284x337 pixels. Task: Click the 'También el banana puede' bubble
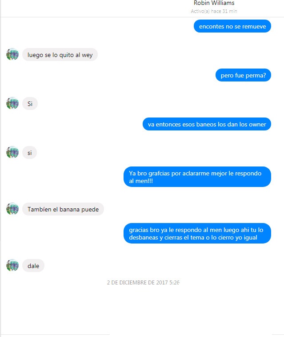(x=63, y=209)
